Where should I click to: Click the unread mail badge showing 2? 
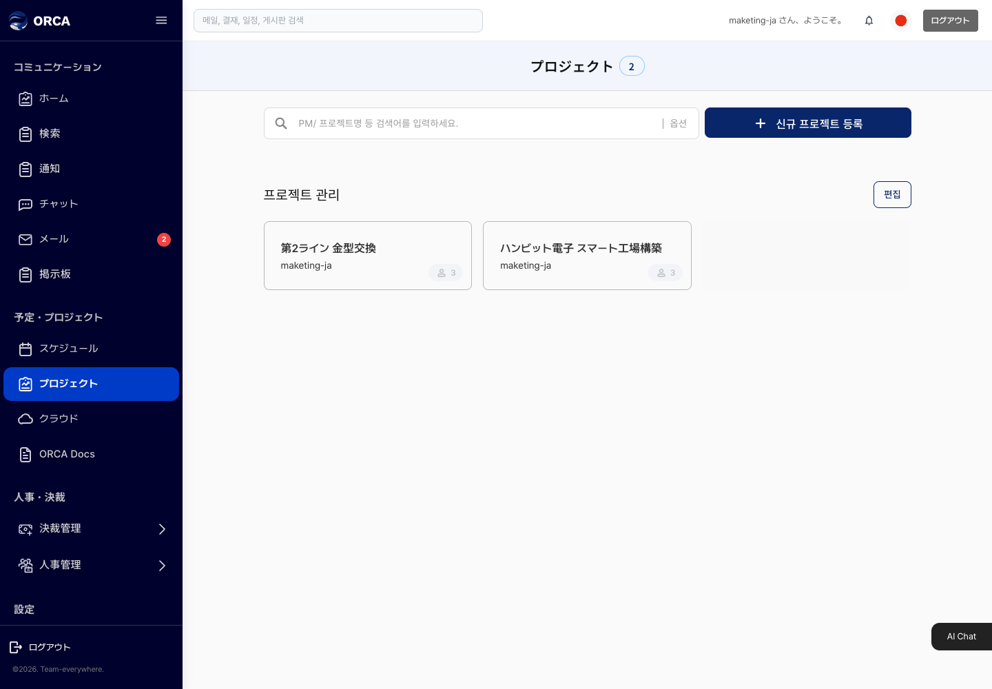pos(164,239)
